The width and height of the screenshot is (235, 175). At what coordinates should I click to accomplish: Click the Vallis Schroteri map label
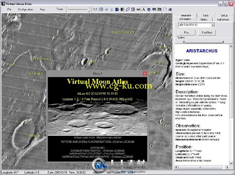[41, 59]
